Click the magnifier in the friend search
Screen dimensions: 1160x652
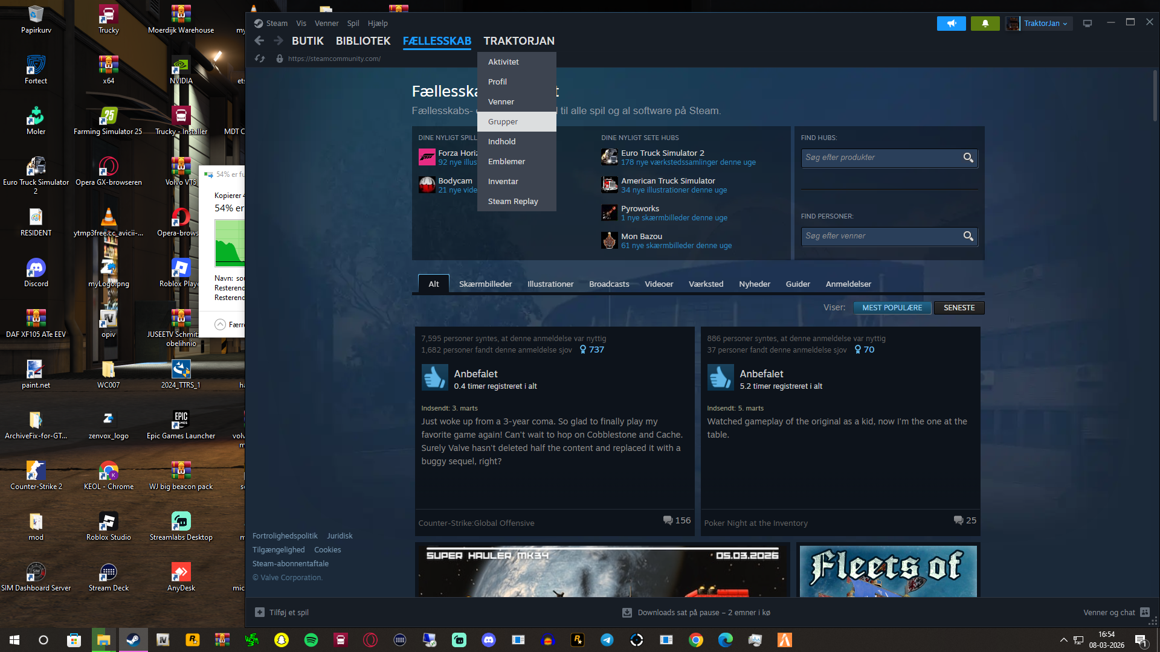click(x=968, y=236)
